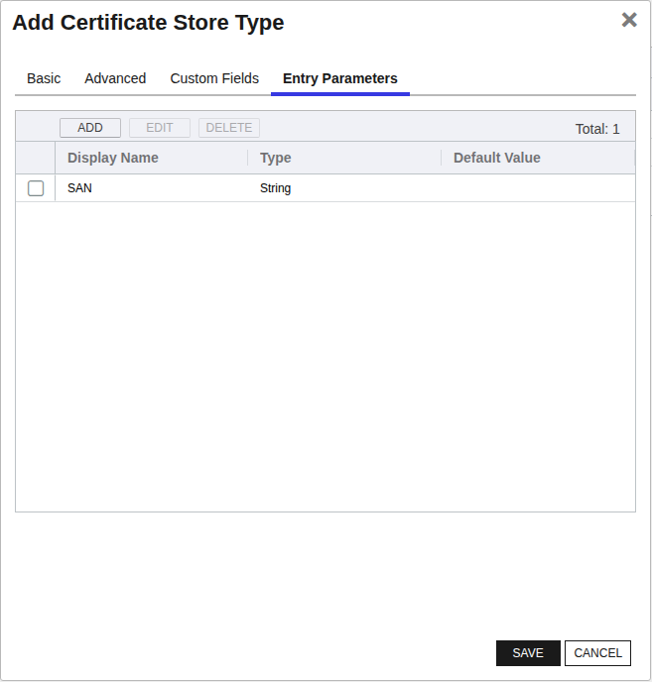
Task: Tick the checkbox for the SAN row
Action: click(36, 188)
